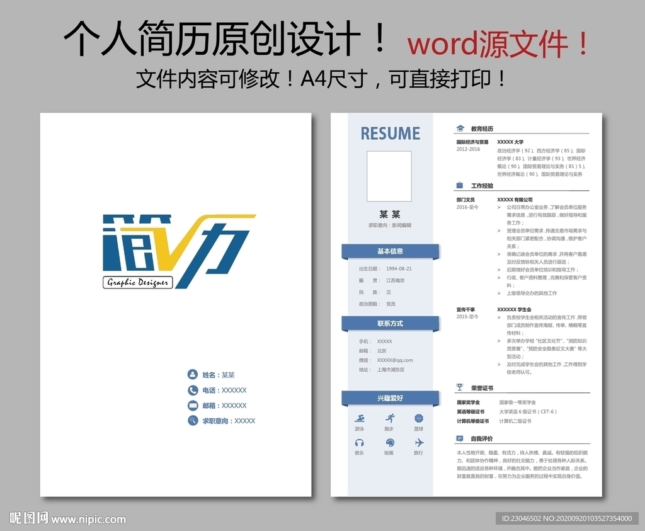Click the self-evaluation paragraph starting 本人性格开朗
The width and height of the screenshot is (645, 531).
[x=522, y=464]
